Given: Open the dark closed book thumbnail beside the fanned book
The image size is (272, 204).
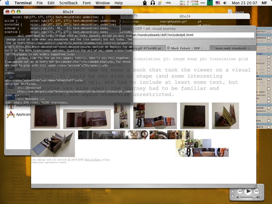Looking at the screenshot, I should click(x=194, y=116).
